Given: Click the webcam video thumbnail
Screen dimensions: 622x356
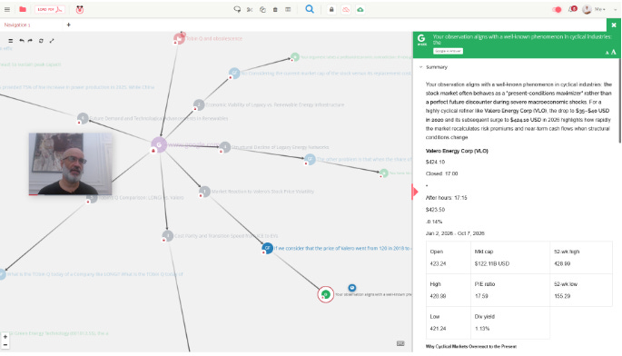Looking at the screenshot, I should coord(70,163).
